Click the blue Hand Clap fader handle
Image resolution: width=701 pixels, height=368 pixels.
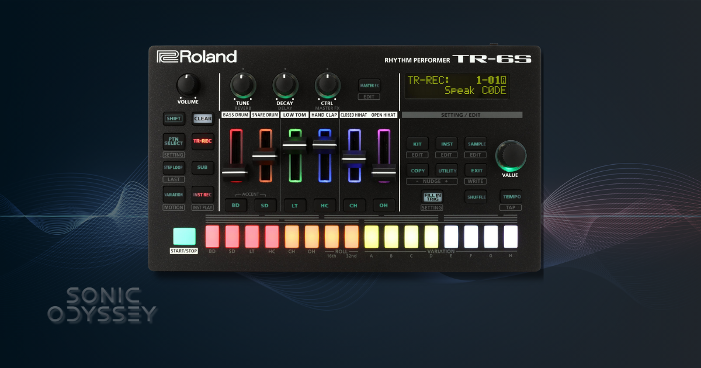324,144
